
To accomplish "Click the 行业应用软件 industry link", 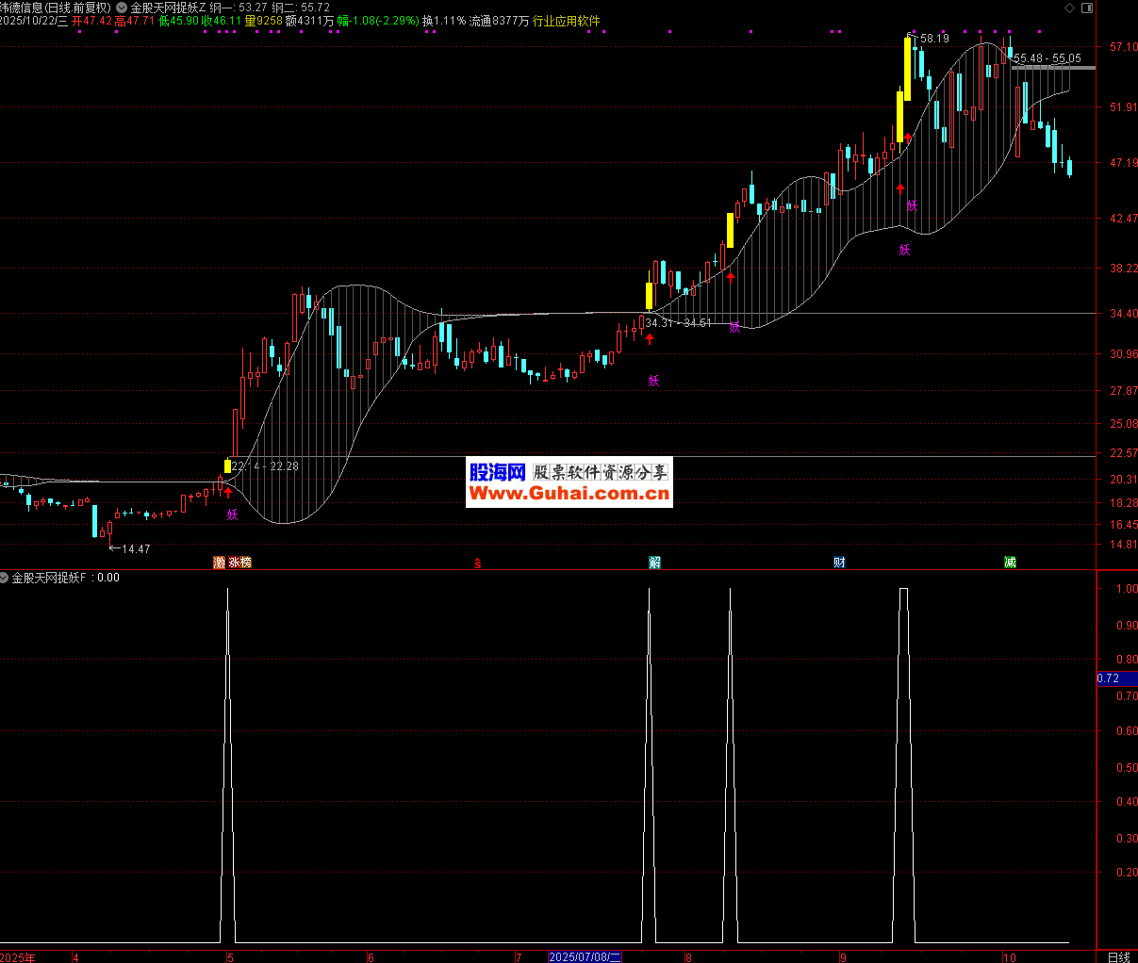I will (x=566, y=21).
